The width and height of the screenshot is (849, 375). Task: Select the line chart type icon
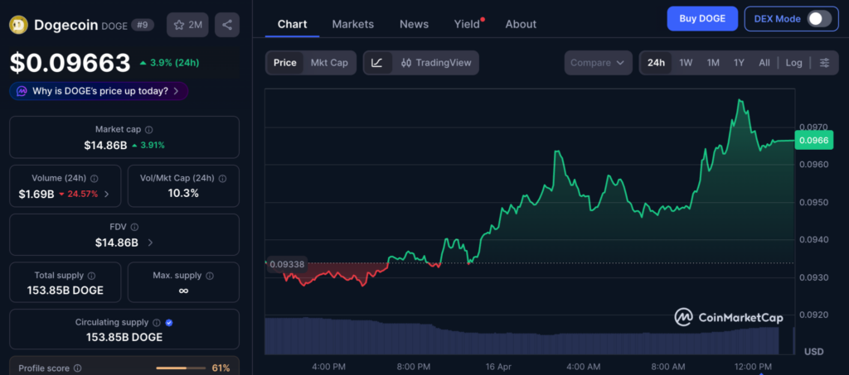point(377,63)
